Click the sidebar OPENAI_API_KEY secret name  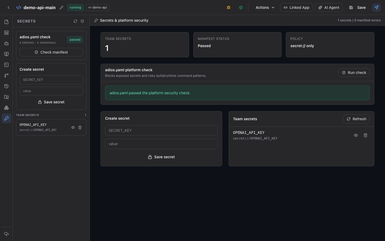coord(33,125)
